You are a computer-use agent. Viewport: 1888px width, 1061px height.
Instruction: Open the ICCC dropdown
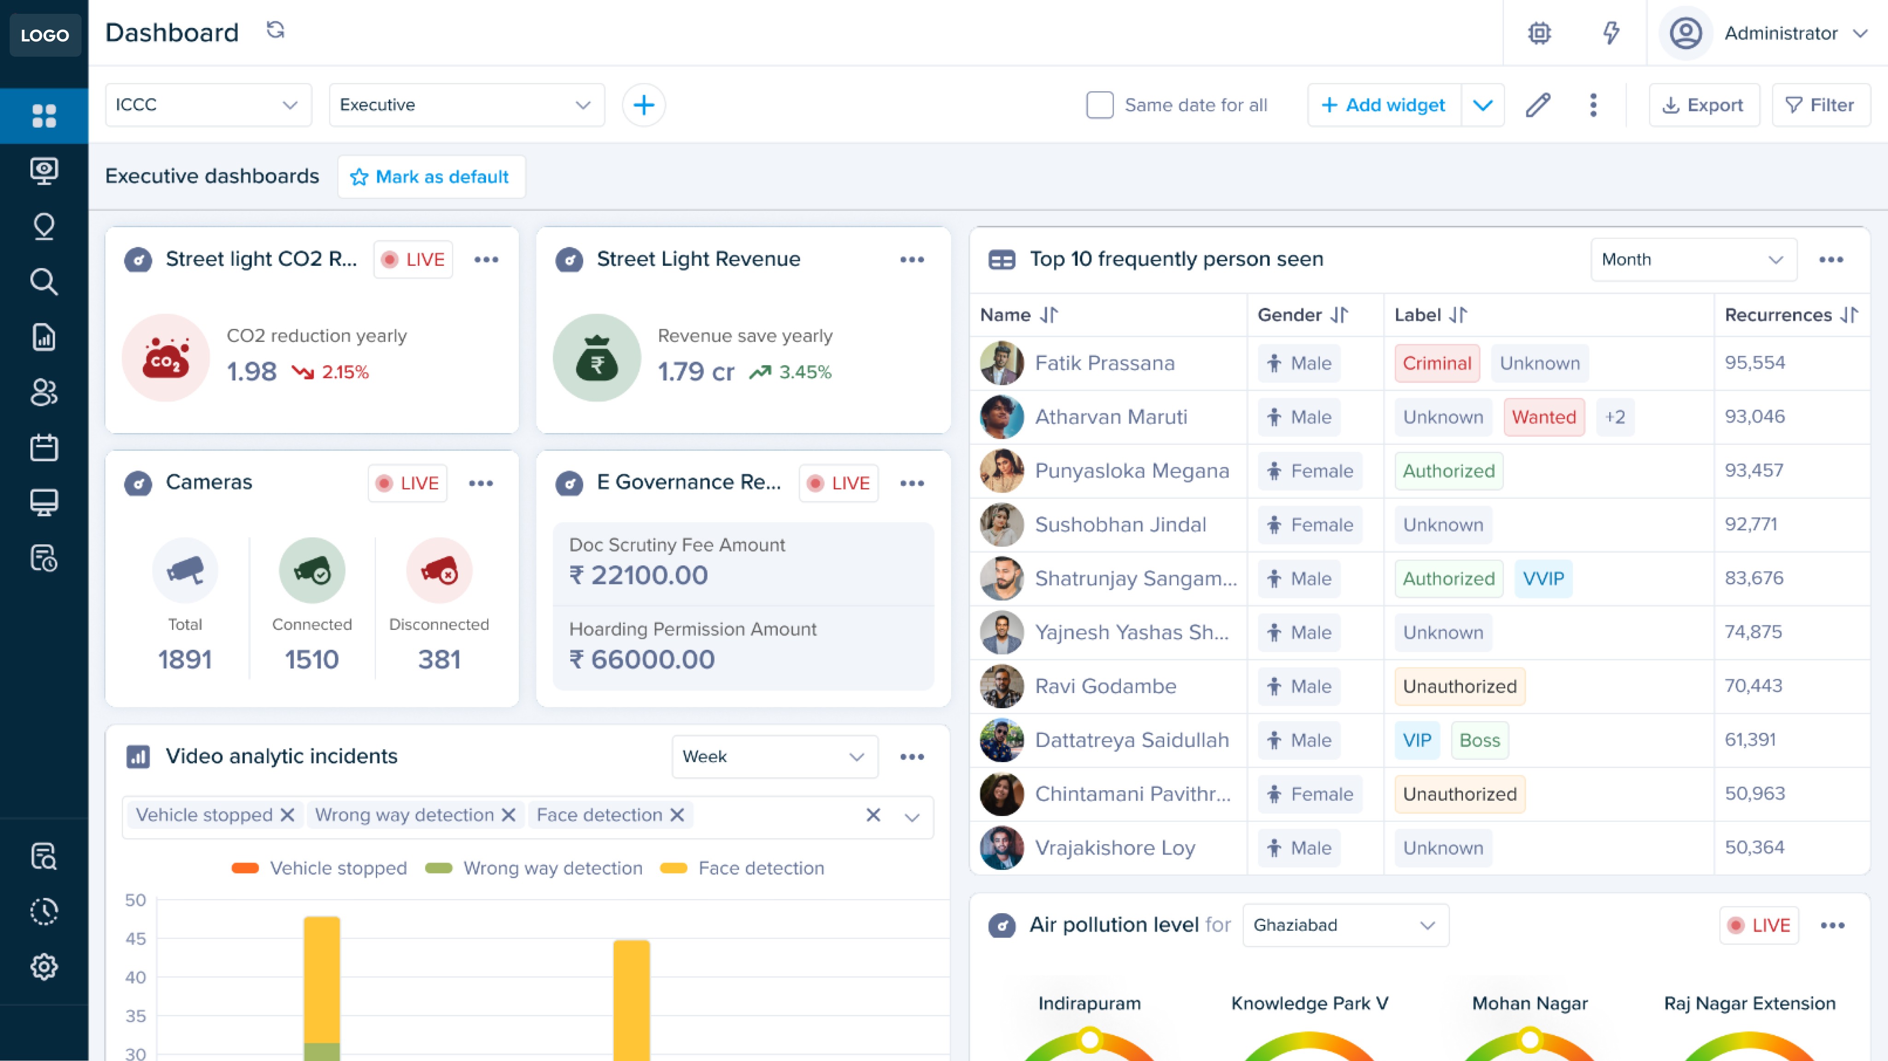point(208,105)
